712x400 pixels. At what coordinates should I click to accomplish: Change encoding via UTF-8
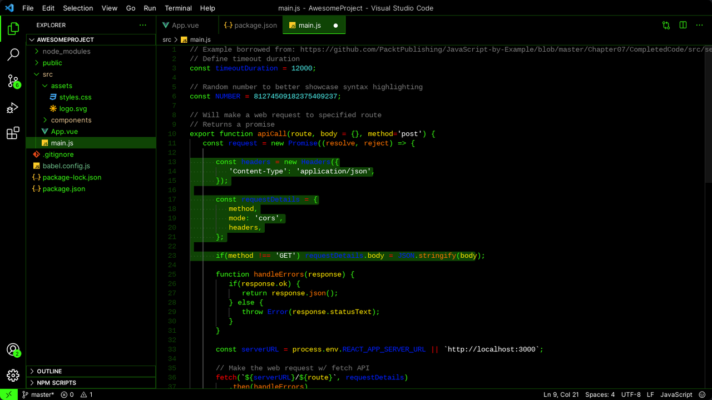tap(631, 394)
